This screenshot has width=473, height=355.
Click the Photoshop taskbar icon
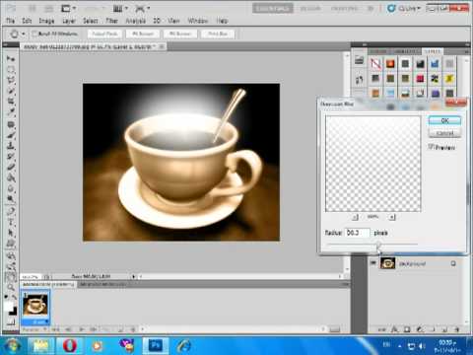point(155,346)
